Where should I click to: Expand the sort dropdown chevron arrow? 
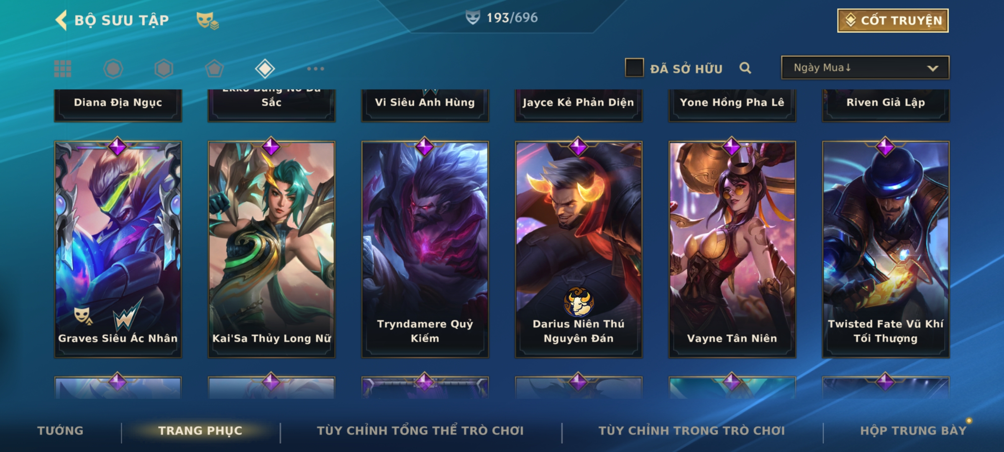(x=932, y=68)
